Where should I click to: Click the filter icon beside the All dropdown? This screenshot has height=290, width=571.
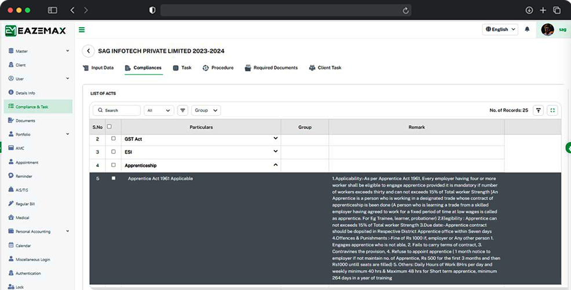coord(182,110)
